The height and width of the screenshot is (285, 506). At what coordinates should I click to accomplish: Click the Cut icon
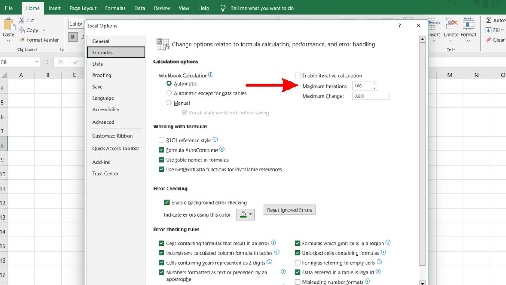pos(22,20)
